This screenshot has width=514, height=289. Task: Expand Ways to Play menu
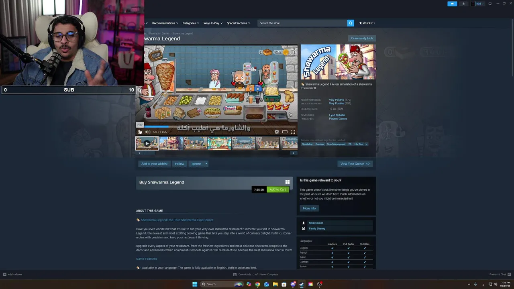213,23
